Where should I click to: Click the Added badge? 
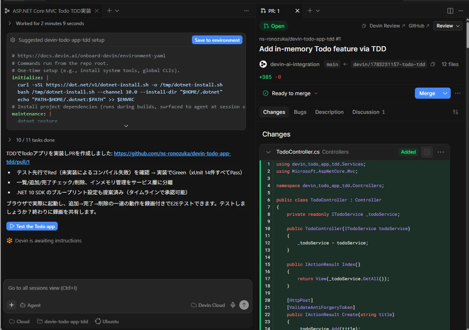click(408, 152)
